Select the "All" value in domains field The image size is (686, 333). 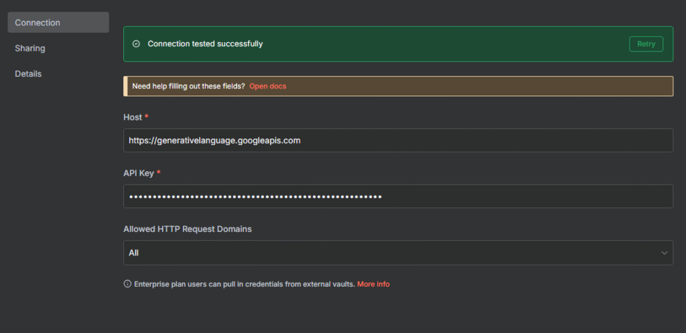coord(134,253)
